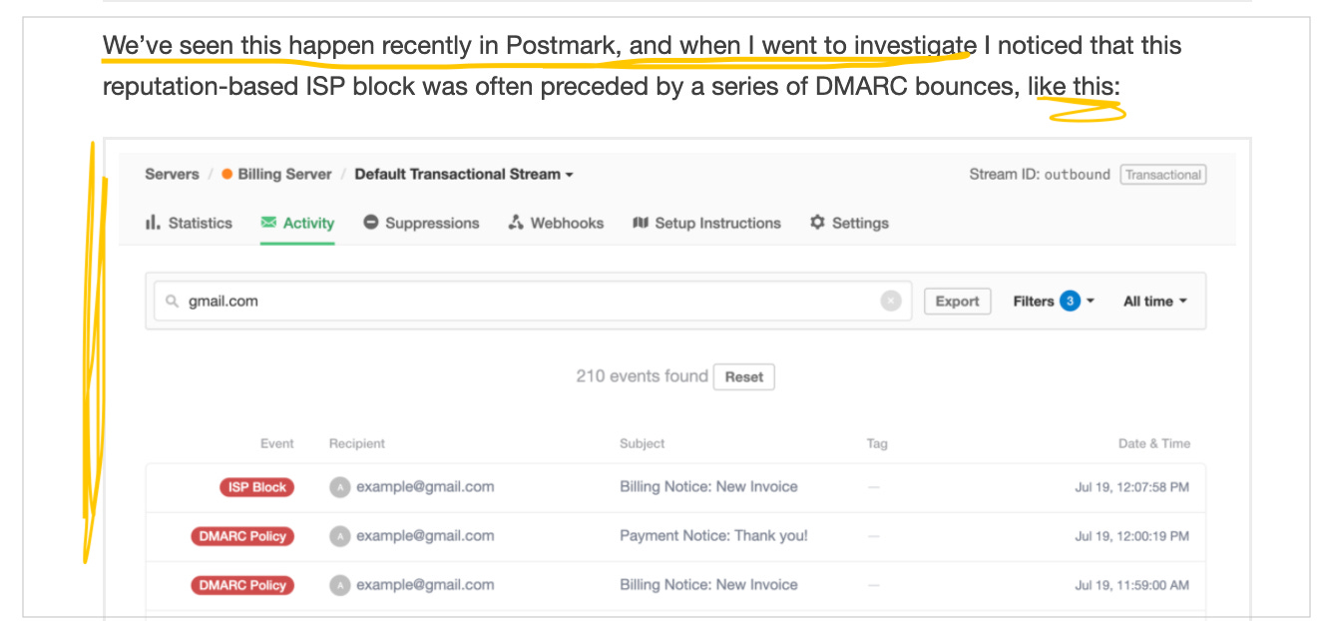Click the search magnifier icon
The image size is (1323, 621).
pos(173,302)
